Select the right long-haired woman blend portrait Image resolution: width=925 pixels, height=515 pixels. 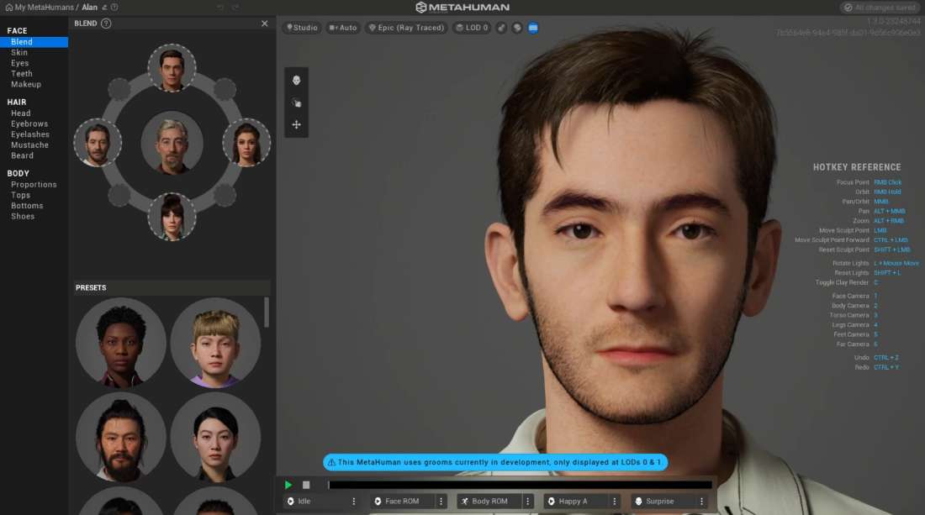click(x=246, y=143)
